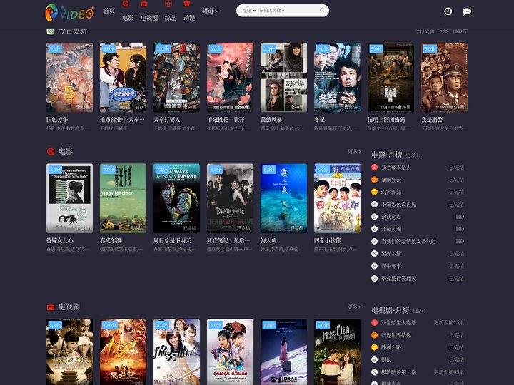Click the 电视剧 section icon

point(51,307)
